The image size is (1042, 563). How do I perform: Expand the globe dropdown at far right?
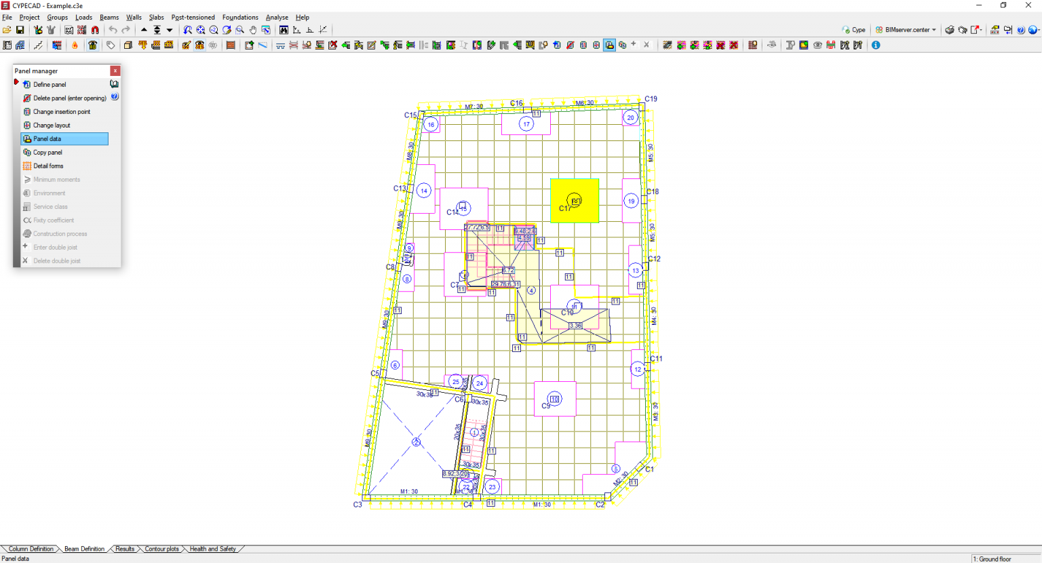coord(1038,30)
